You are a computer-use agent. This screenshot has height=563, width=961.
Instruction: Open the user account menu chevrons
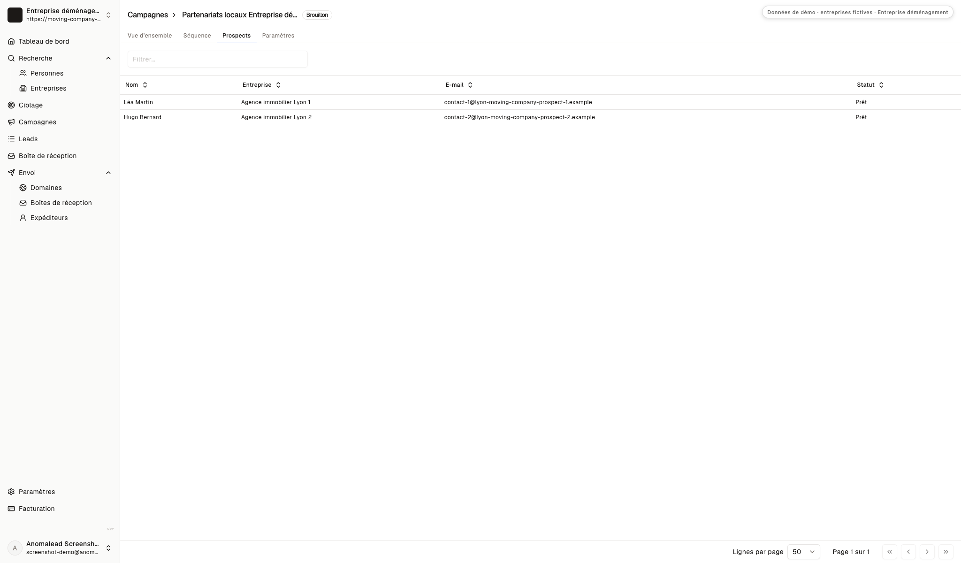coord(108,548)
